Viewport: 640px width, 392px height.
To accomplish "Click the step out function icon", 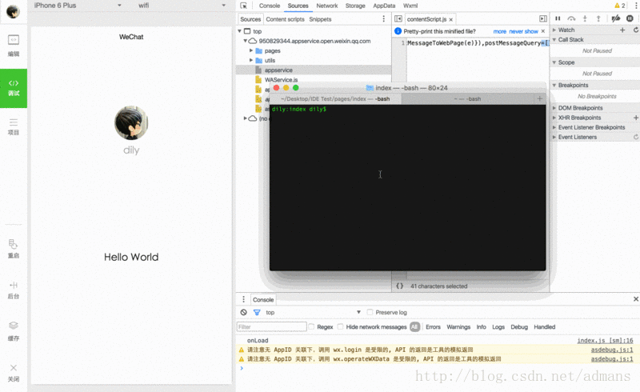I will tap(598, 18).
